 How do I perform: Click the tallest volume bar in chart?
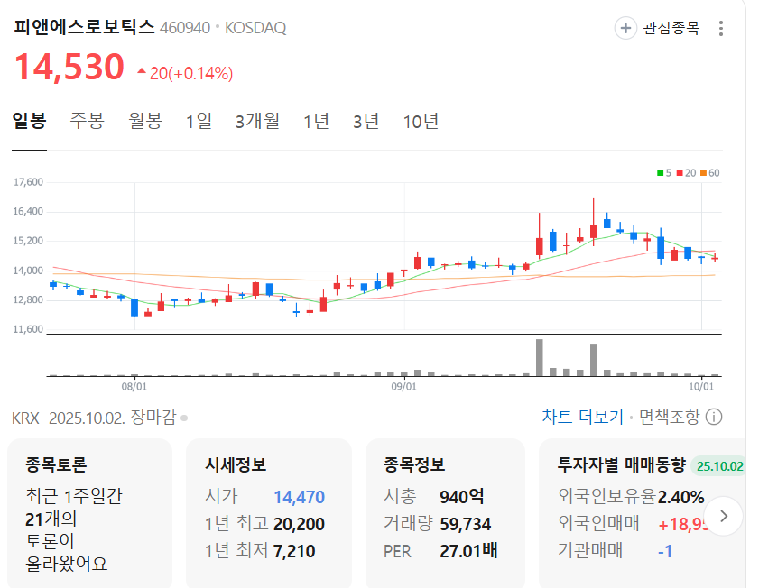pyautogui.click(x=539, y=357)
